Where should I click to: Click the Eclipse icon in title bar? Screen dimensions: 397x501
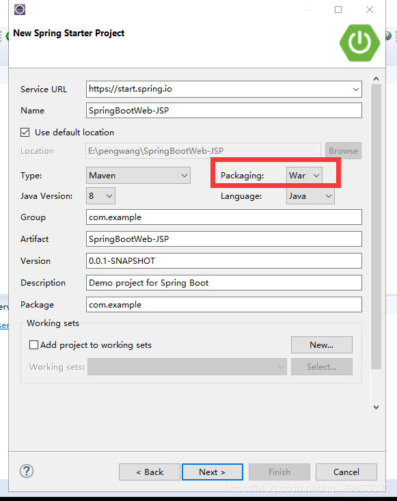click(x=20, y=10)
